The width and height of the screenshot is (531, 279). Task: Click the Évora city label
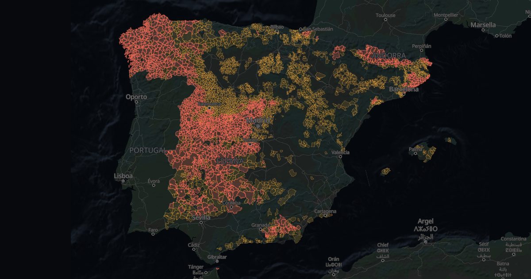tap(154, 181)
